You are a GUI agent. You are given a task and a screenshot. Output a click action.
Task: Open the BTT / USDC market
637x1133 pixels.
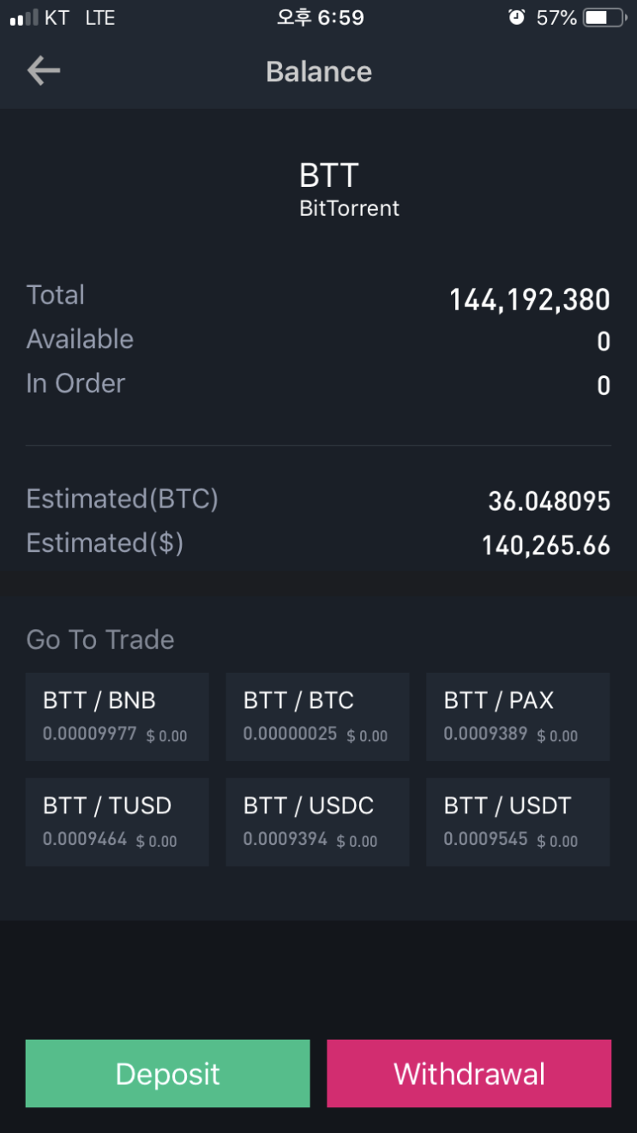[x=317, y=822]
